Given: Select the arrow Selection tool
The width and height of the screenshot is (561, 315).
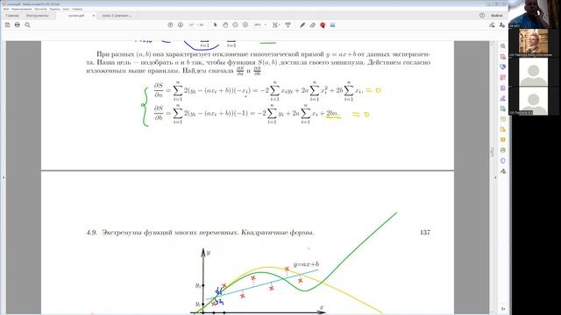Looking at the screenshot, I should click(x=215, y=25).
